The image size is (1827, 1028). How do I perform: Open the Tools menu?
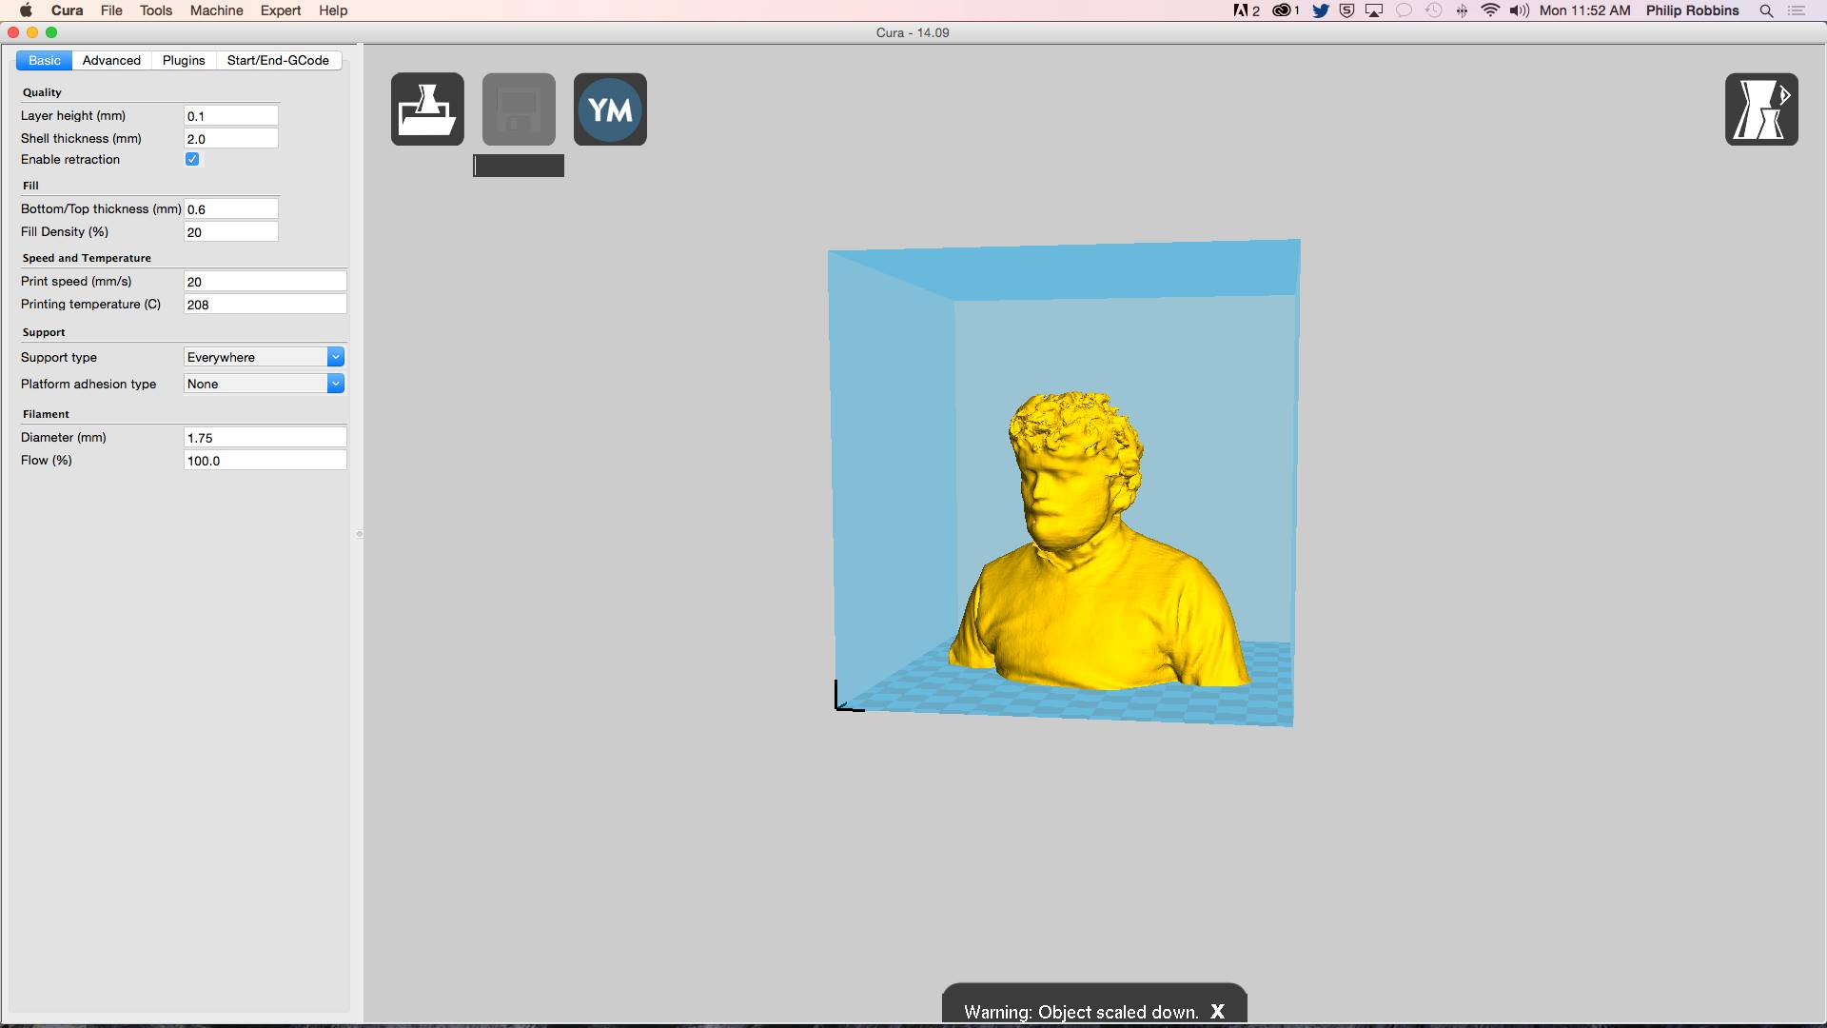coord(156,10)
